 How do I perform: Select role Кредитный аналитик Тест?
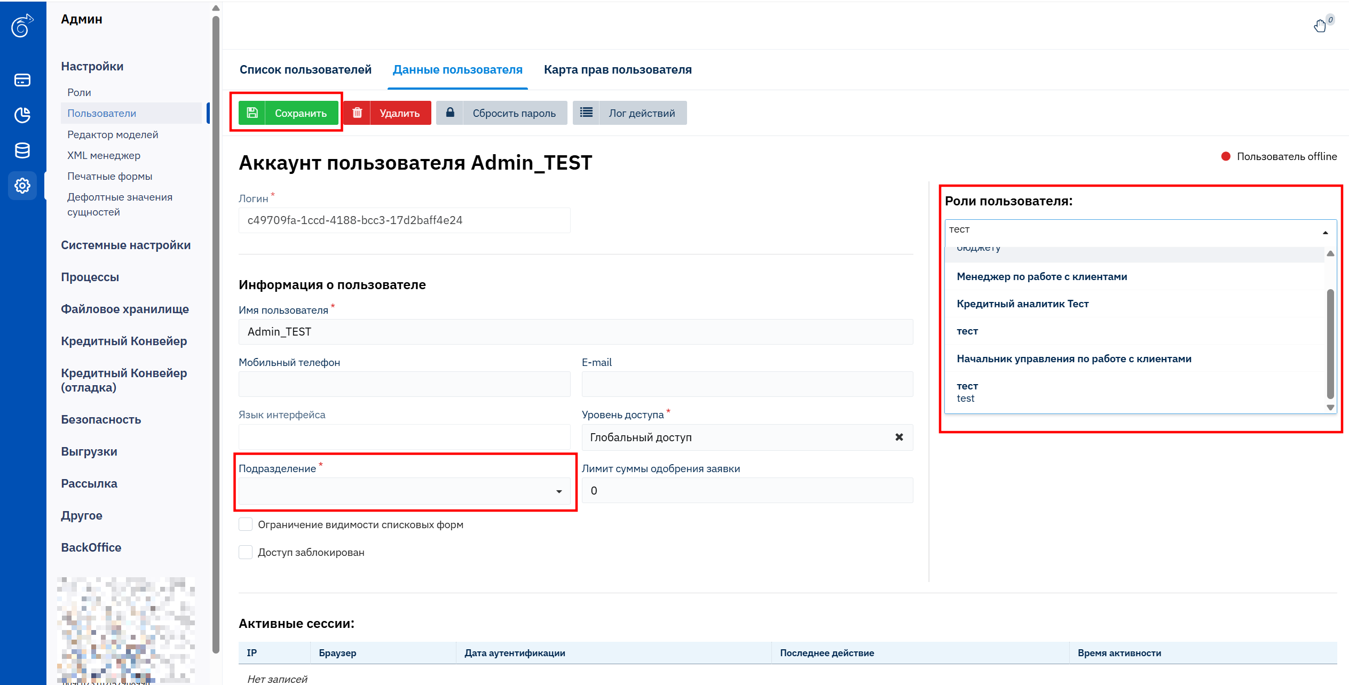pos(1022,304)
